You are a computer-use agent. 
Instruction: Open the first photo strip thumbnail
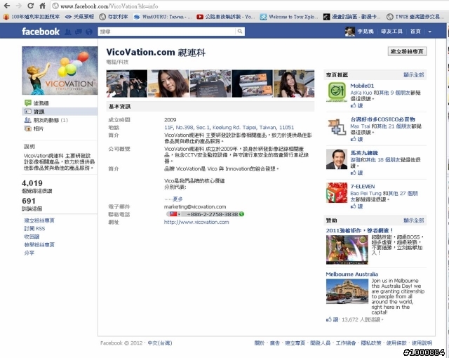click(x=127, y=84)
